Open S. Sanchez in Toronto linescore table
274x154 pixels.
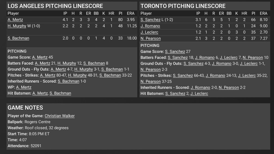coord(150,20)
